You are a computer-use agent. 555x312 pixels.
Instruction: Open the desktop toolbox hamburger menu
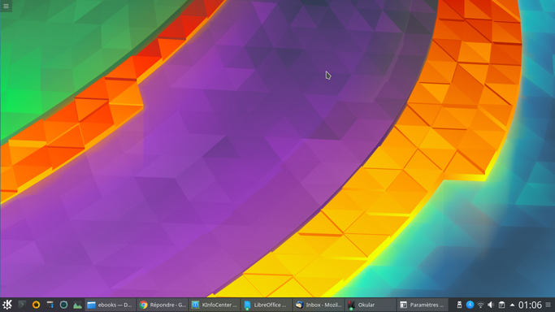coord(6,6)
